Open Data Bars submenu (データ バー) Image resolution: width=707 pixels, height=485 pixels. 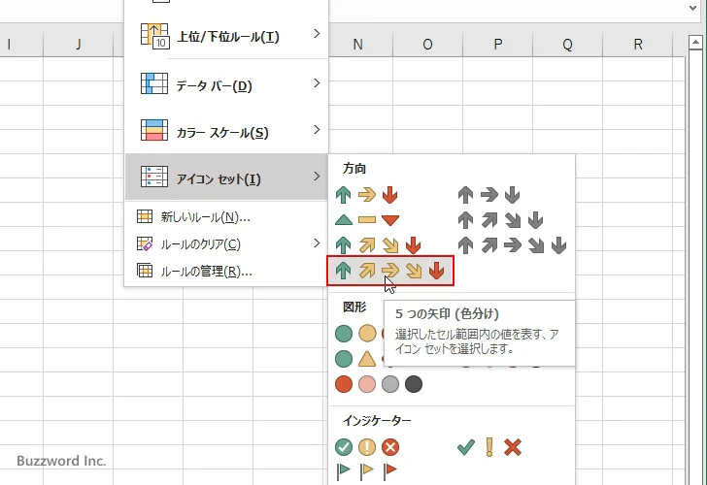[x=227, y=83]
